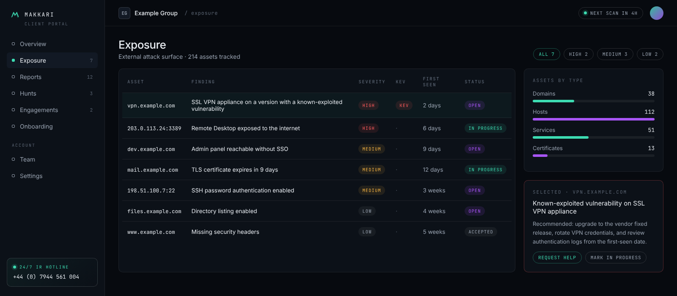
Task: Click the 24/7 IR hotline card
Action: coord(52,272)
